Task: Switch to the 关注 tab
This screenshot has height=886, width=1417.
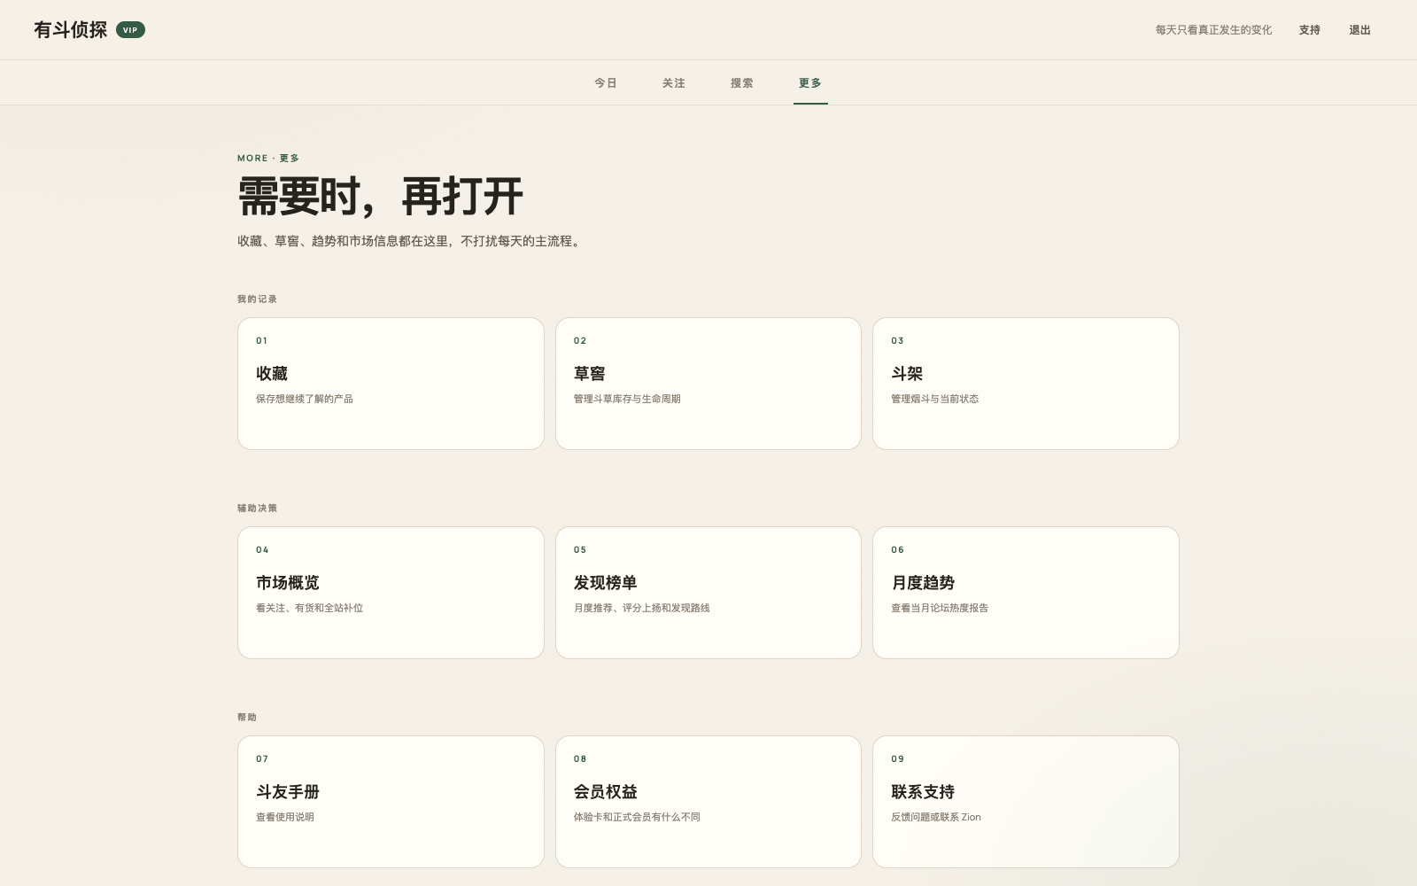Action: click(674, 83)
